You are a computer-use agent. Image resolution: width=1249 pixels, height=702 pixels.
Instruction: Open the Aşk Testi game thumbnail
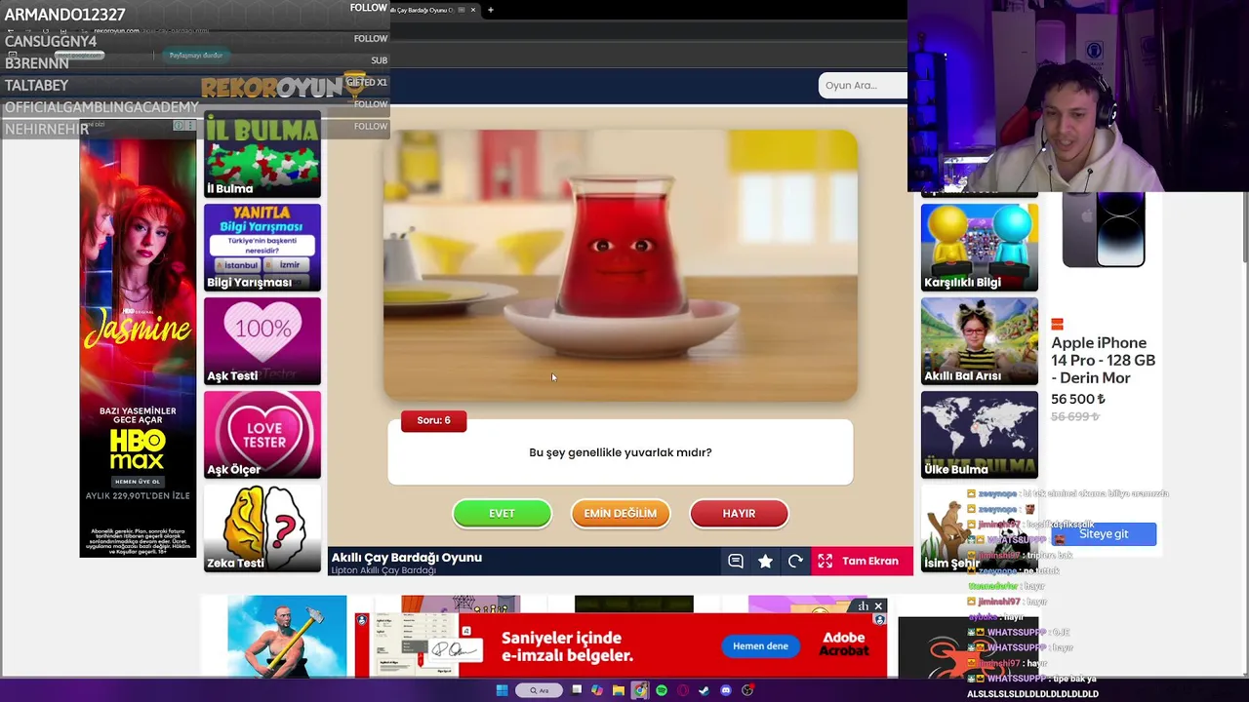pos(262,341)
